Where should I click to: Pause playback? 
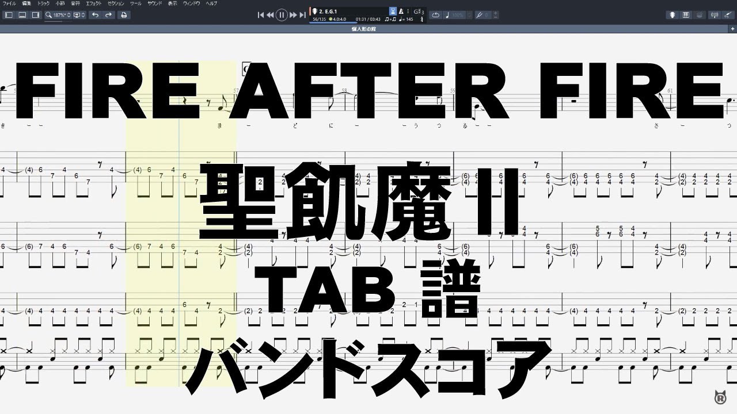[282, 15]
